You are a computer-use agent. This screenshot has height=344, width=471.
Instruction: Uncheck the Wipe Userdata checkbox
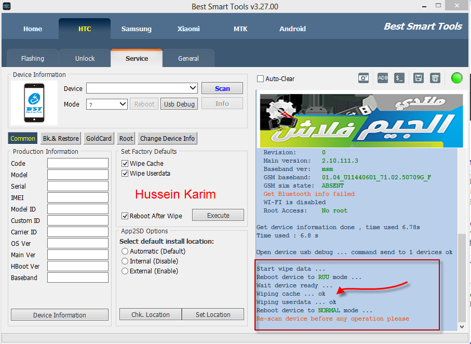[x=125, y=174]
